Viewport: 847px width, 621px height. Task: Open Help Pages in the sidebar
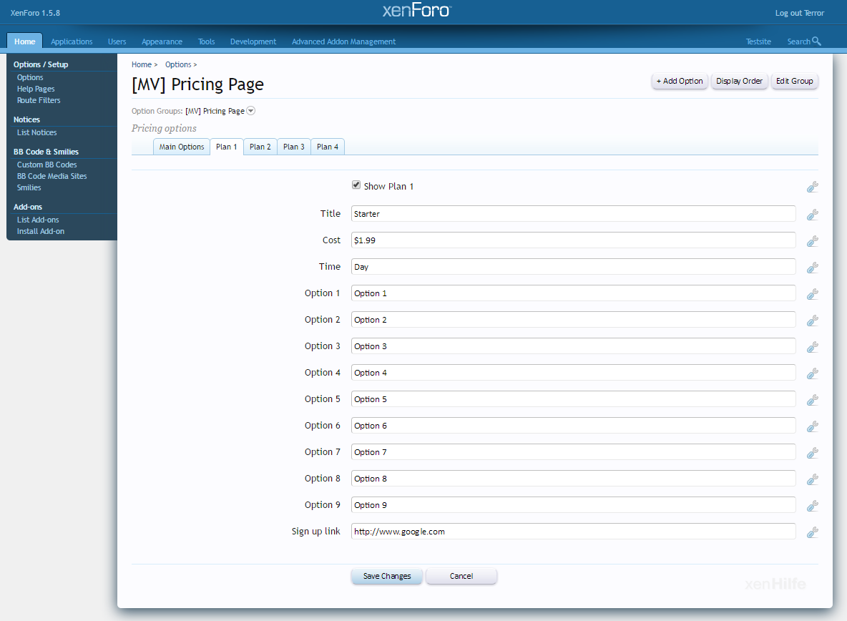point(36,89)
